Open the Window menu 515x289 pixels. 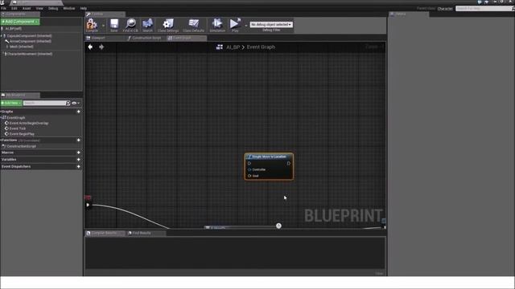pyautogui.click(x=69, y=8)
